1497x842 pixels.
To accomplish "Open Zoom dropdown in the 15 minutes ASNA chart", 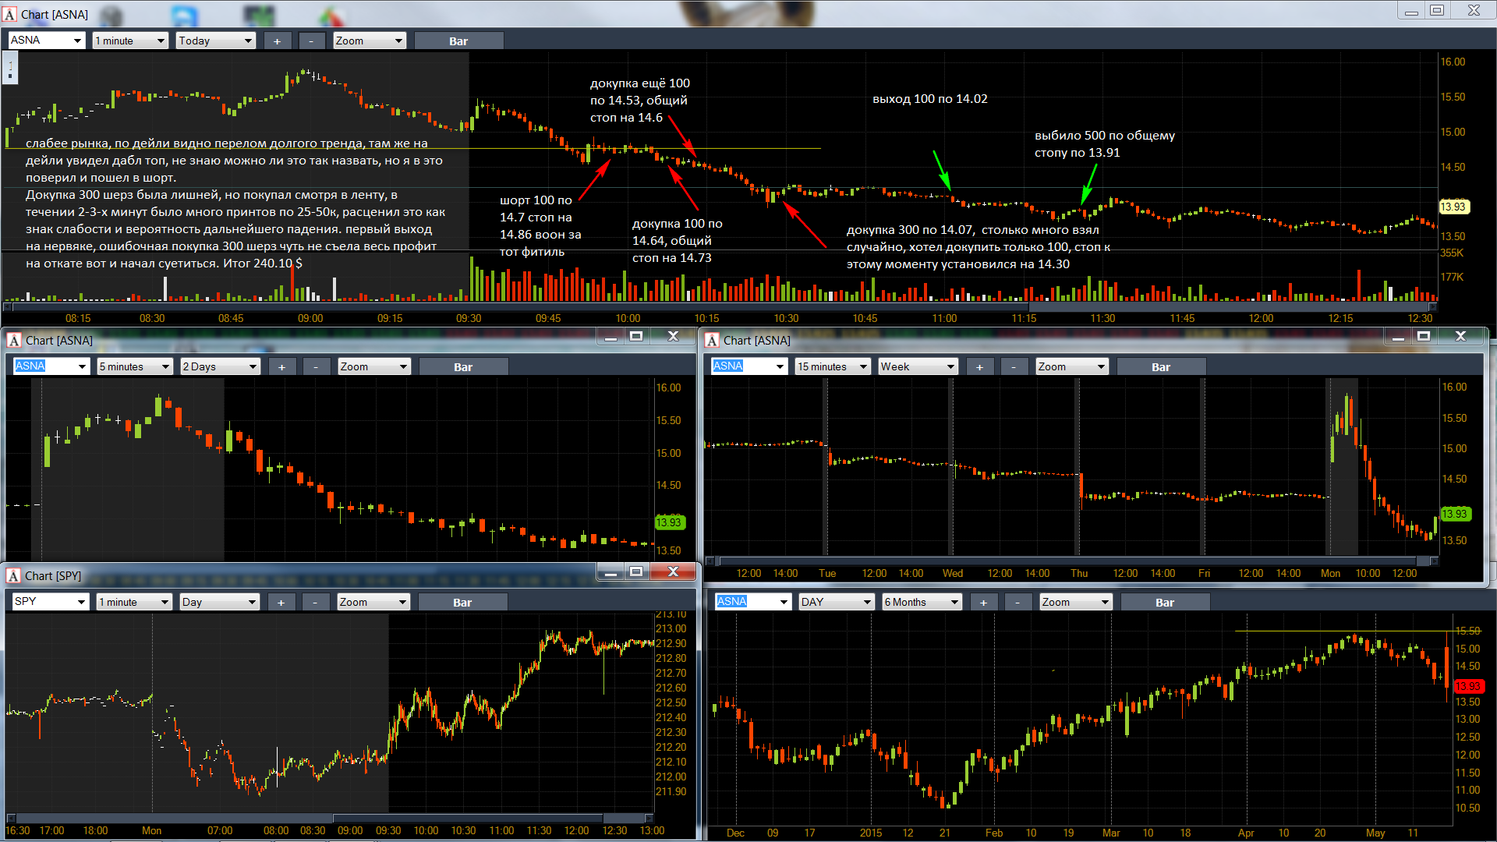I will pyautogui.click(x=1071, y=366).
